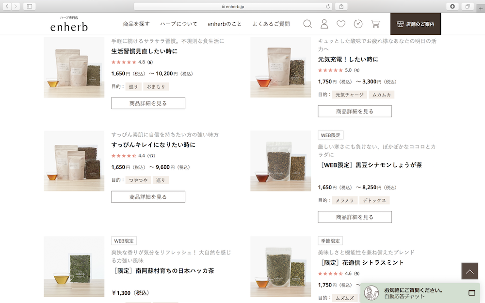Click chat assistant avatar icon
Image resolution: width=485 pixels, height=303 pixels.
pos(371,293)
